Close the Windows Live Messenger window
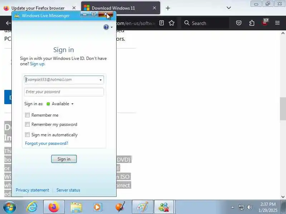 [105, 14]
